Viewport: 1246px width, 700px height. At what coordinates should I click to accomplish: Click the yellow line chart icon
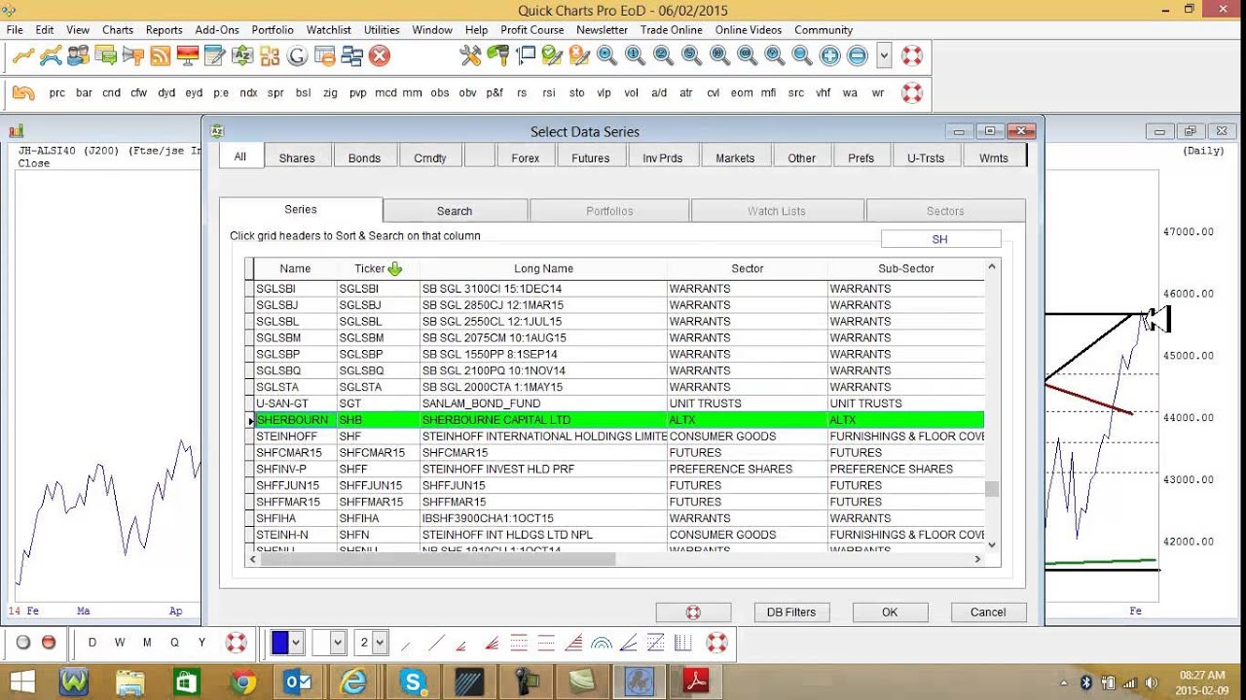[x=23, y=55]
